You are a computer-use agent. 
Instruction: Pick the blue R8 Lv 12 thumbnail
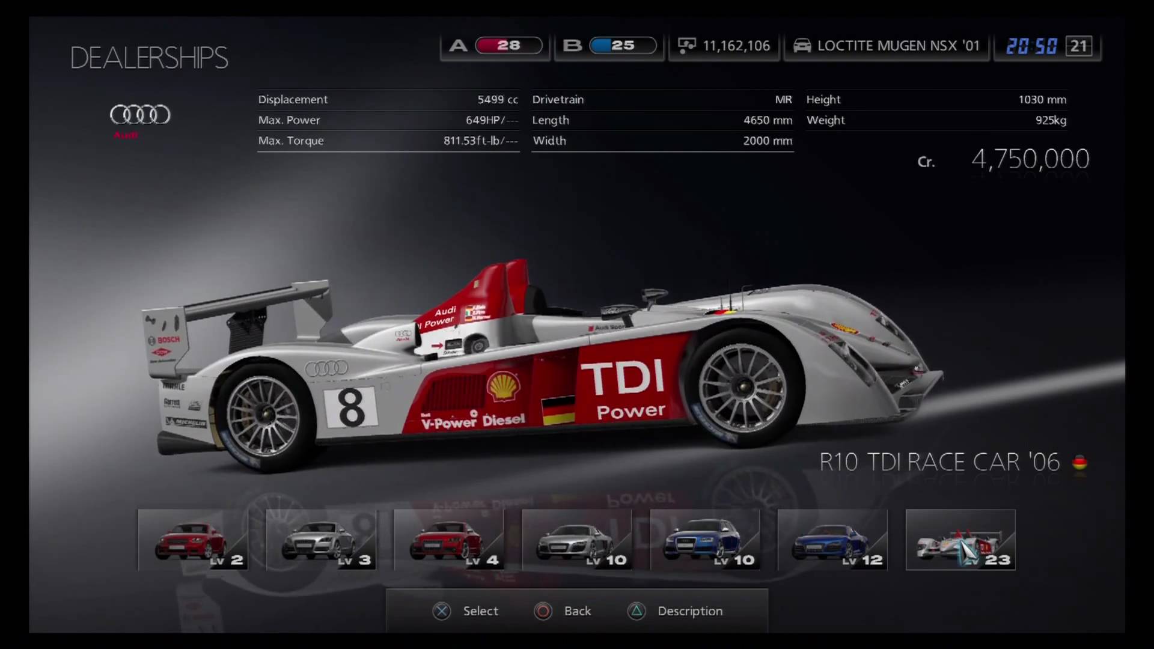pyautogui.click(x=832, y=540)
